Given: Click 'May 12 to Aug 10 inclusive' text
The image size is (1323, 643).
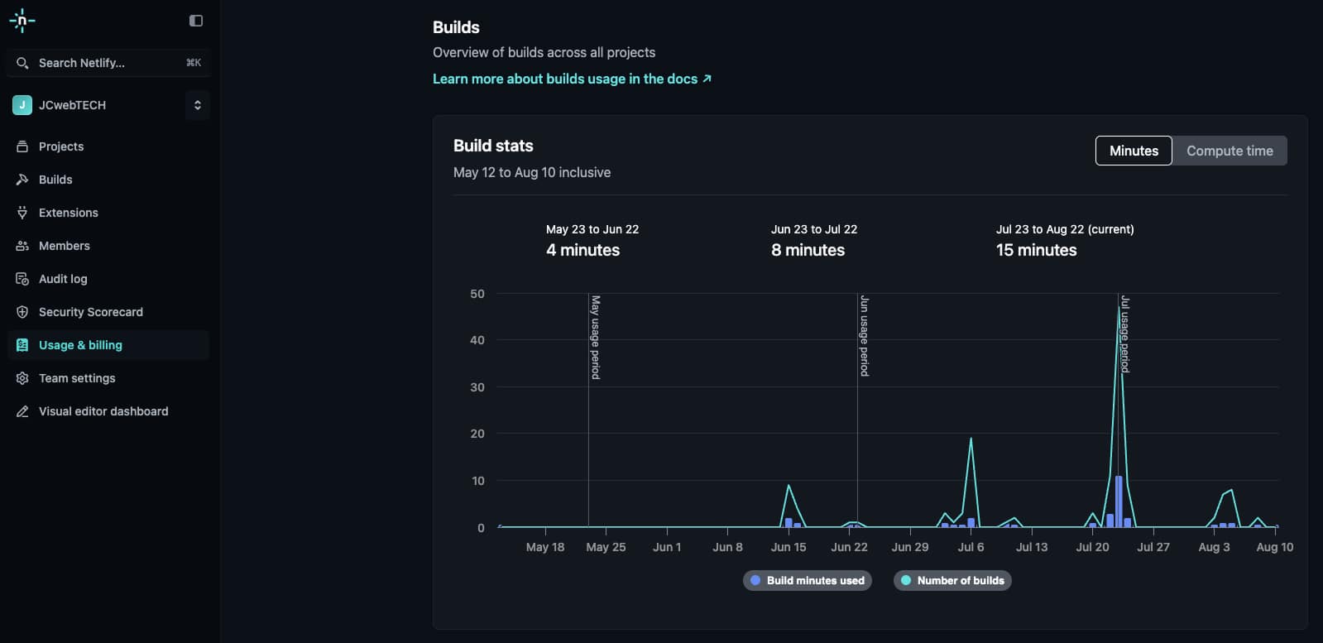Looking at the screenshot, I should point(532,172).
